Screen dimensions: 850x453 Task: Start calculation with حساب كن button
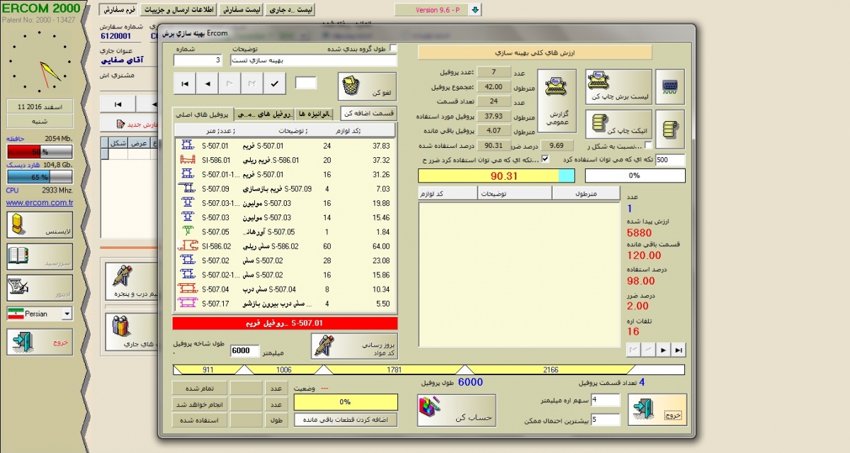pyautogui.click(x=455, y=411)
